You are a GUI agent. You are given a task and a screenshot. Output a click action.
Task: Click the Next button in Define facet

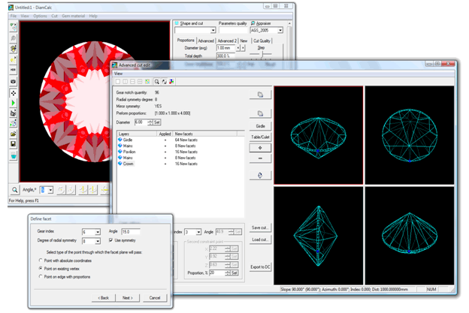(128, 298)
